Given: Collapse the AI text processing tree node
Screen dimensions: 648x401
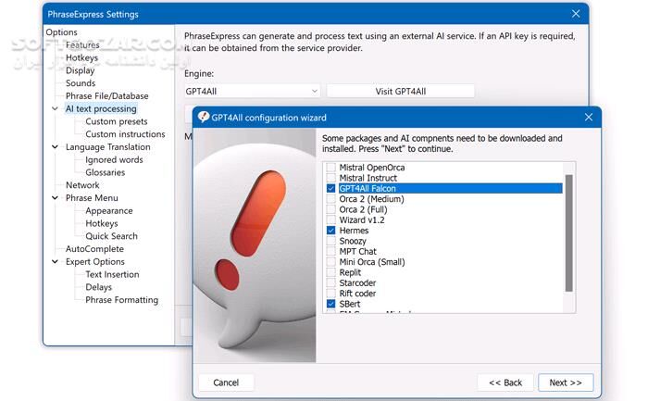Looking at the screenshot, I should [55, 109].
